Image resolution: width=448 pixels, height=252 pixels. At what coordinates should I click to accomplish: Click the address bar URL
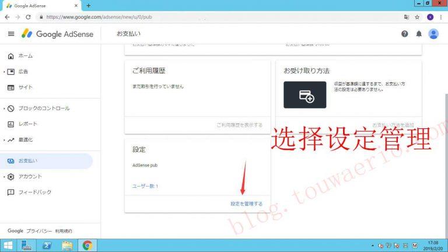pos(99,17)
